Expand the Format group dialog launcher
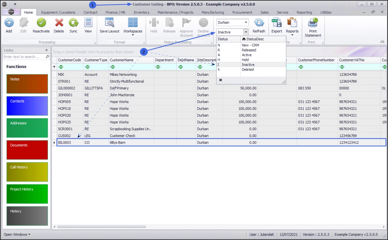 tap(144, 43)
